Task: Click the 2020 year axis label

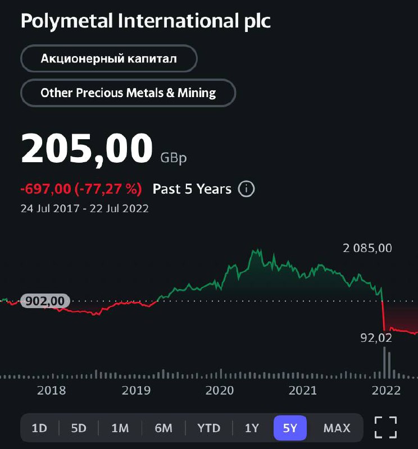Action: (219, 391)
